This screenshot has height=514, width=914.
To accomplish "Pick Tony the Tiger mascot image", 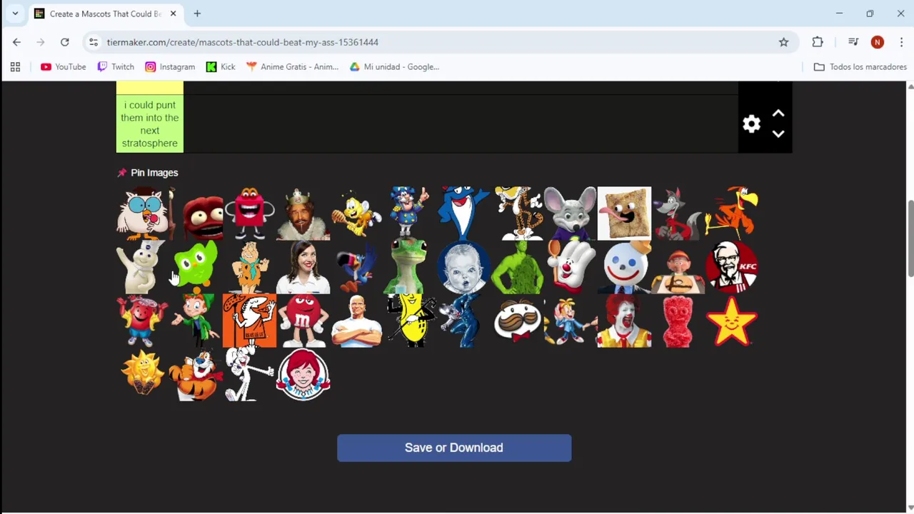I will [196, 374].
